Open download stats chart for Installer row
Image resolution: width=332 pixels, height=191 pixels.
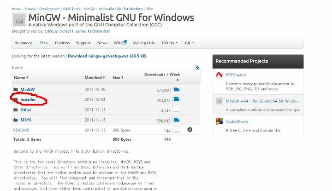pyautogui.click(x=177, y=99)
